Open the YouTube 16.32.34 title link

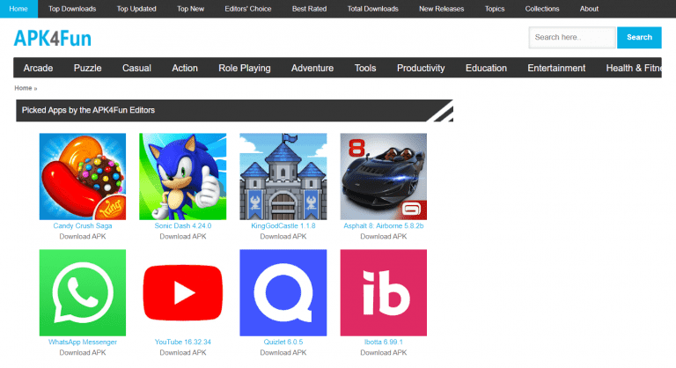point(183,342)
